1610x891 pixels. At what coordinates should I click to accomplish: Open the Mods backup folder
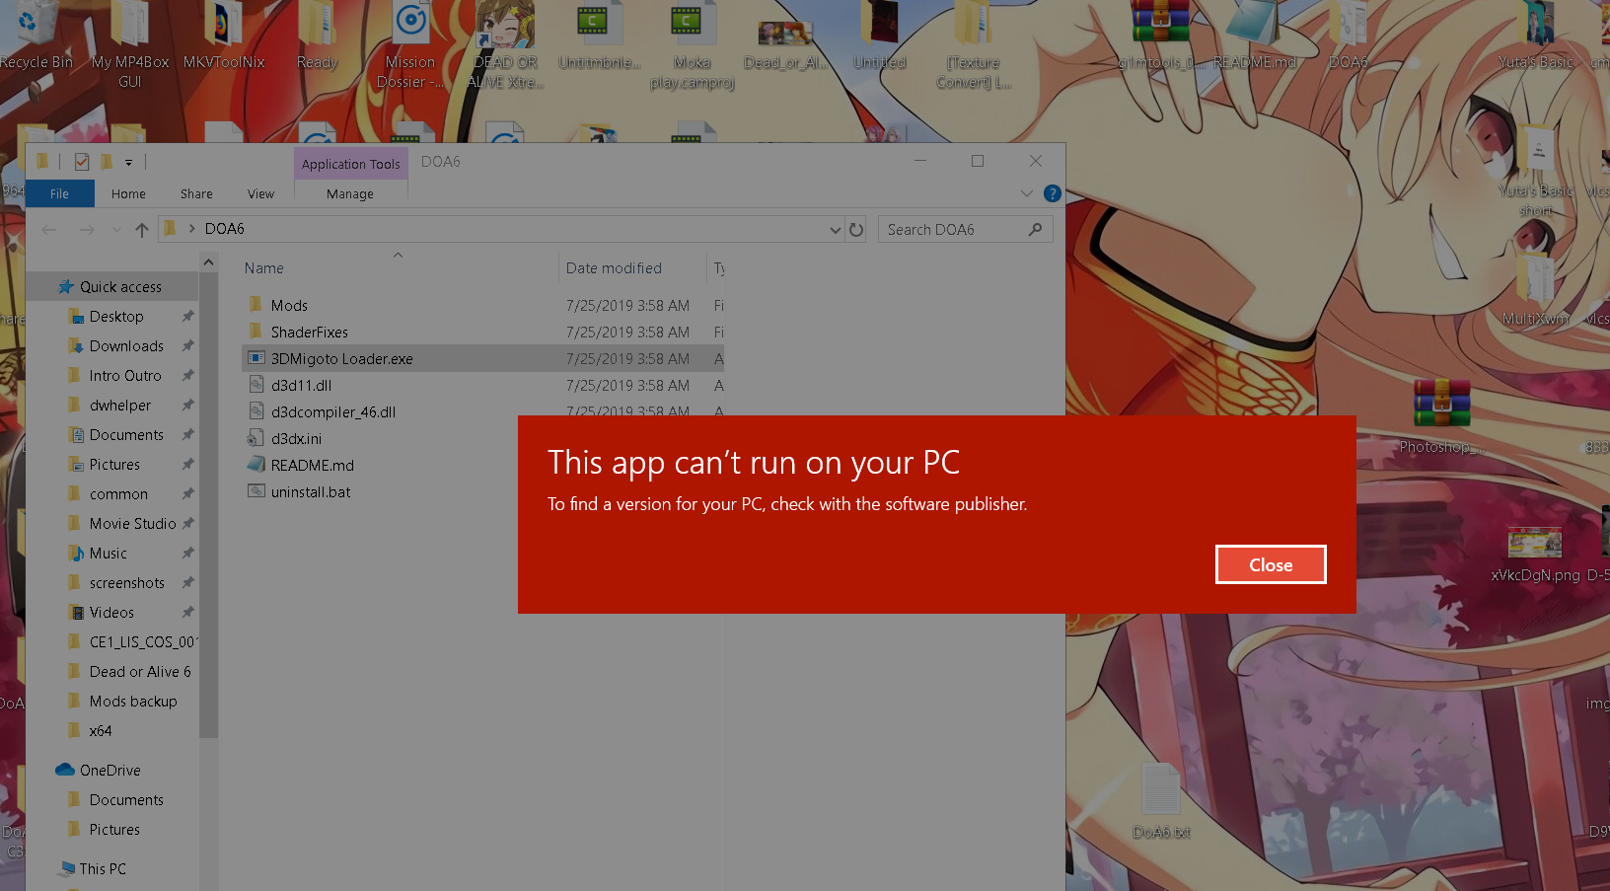coord(133,701)
